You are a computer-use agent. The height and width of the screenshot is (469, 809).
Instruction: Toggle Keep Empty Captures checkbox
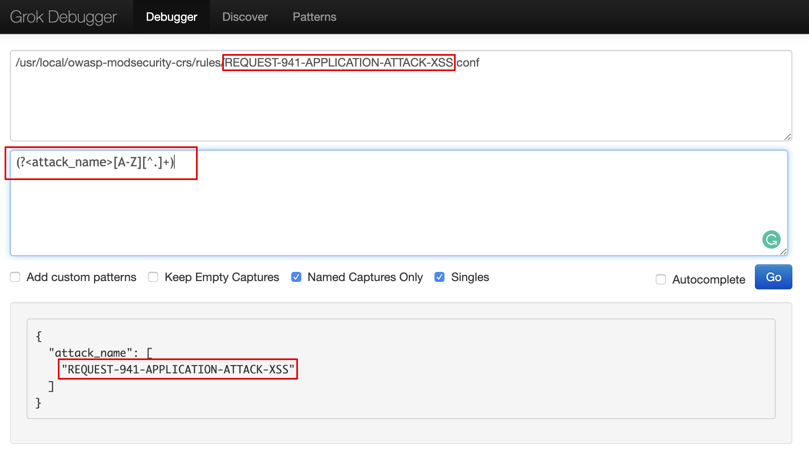click(153, 277)
